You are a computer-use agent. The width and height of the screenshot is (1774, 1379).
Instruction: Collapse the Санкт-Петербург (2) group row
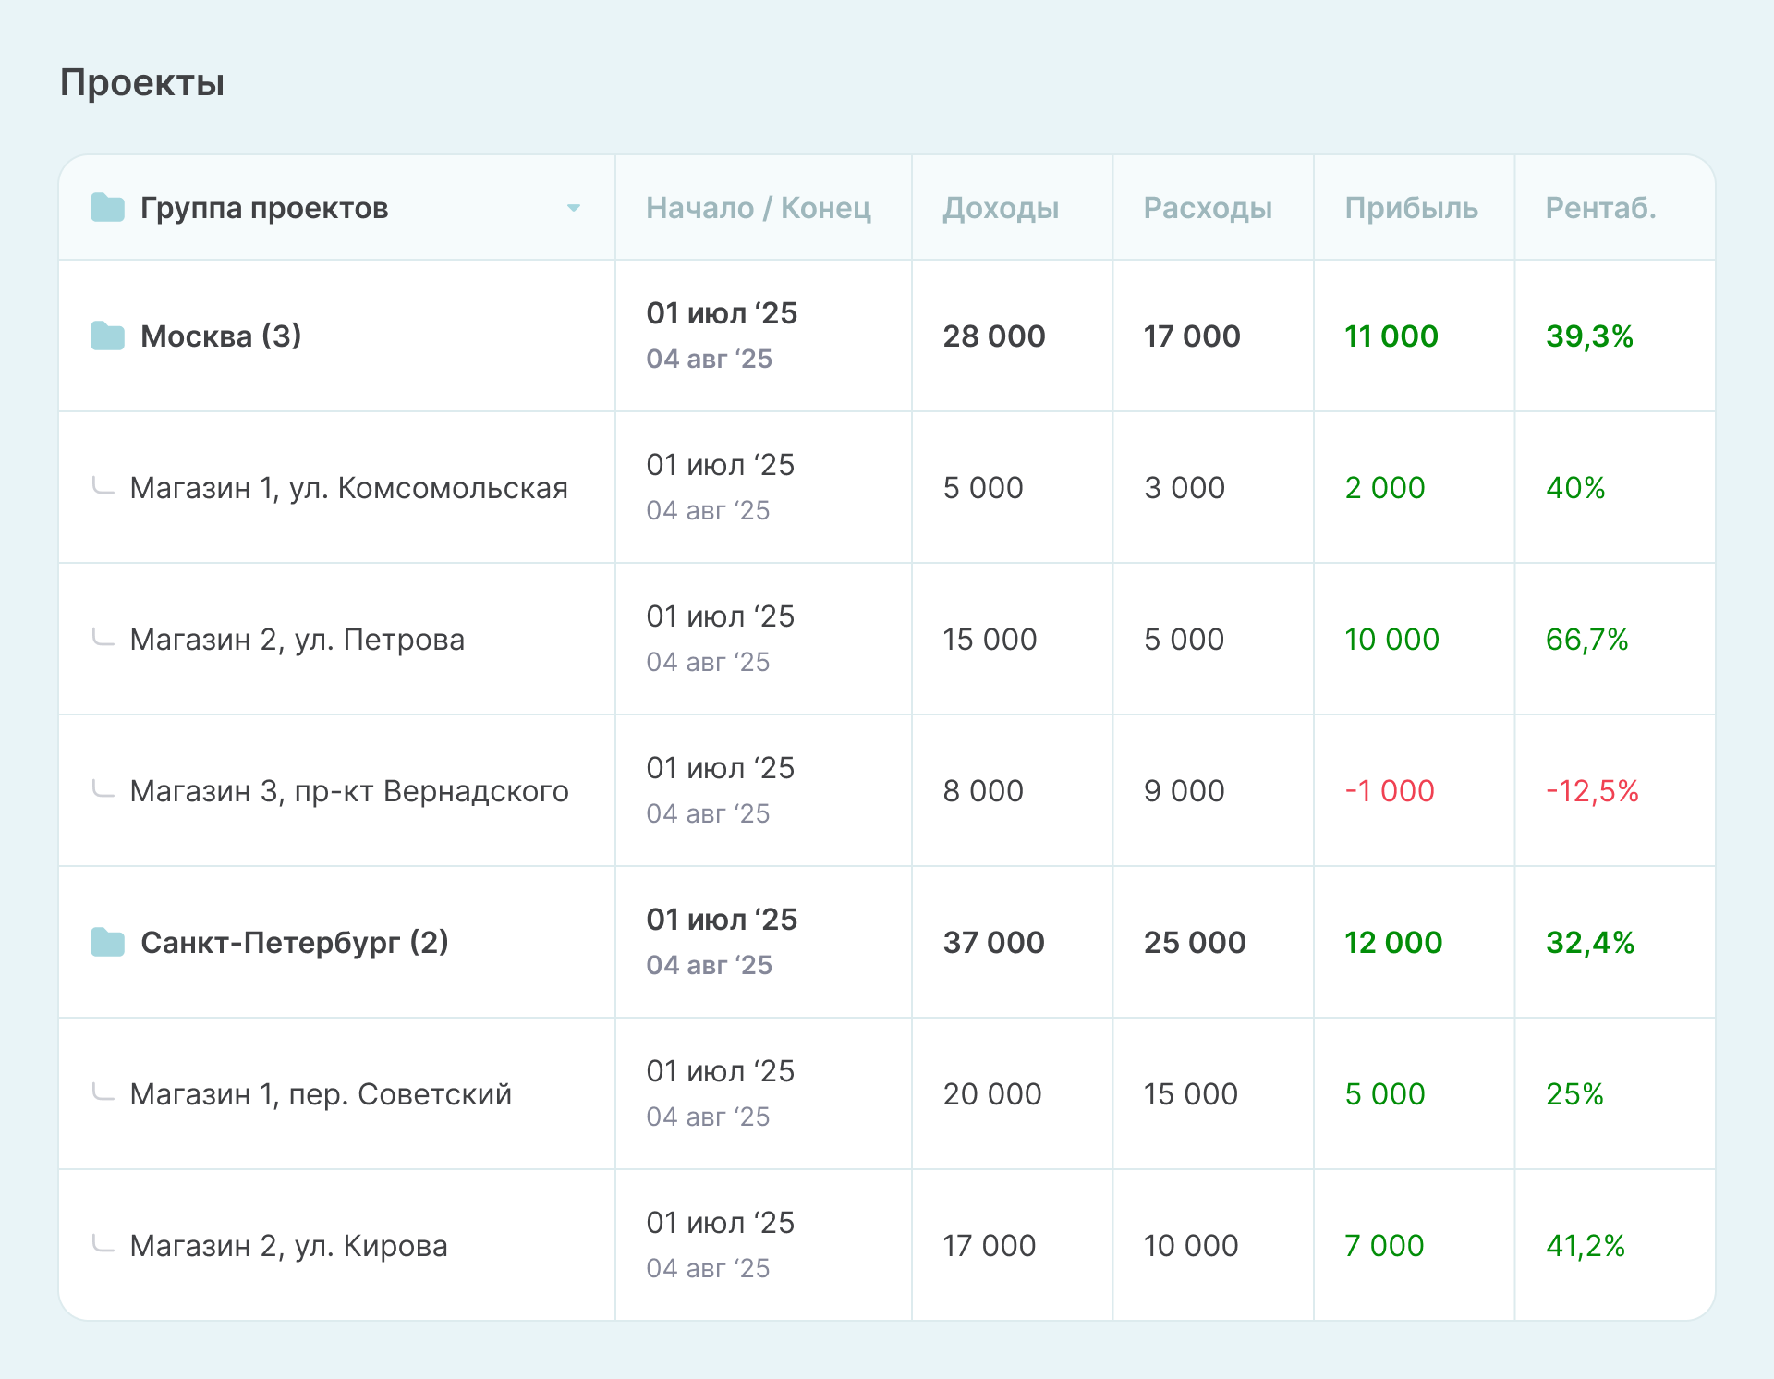[x=294, y=942]
